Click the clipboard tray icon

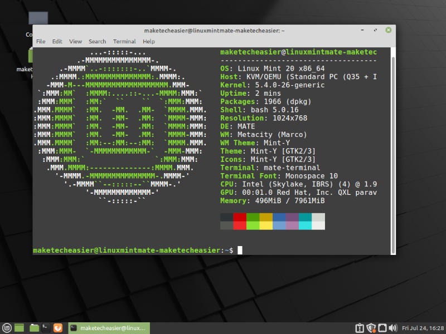[x=359, y=327]
